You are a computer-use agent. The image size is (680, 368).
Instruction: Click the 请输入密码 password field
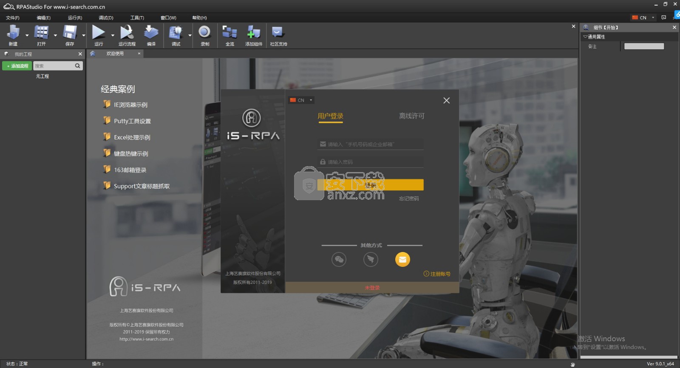pos(370,162)
